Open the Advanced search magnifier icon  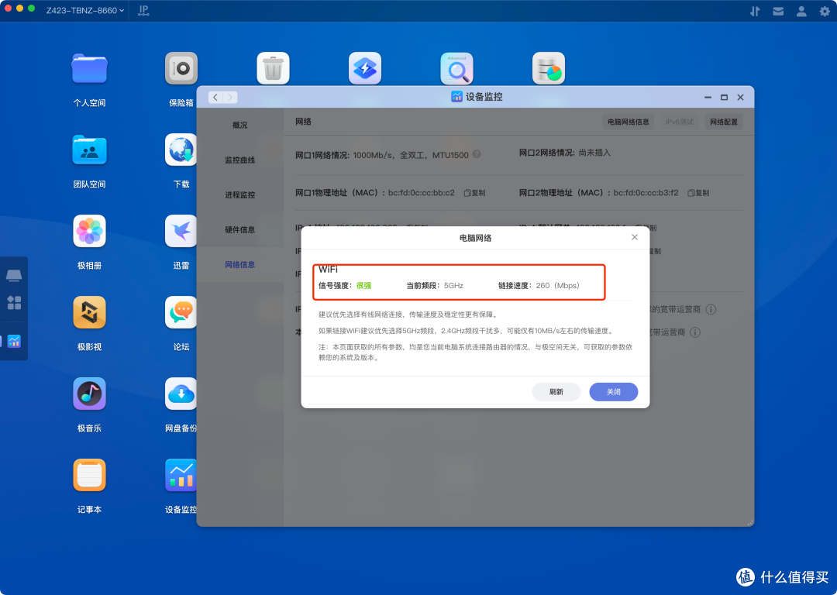(456, 68)
